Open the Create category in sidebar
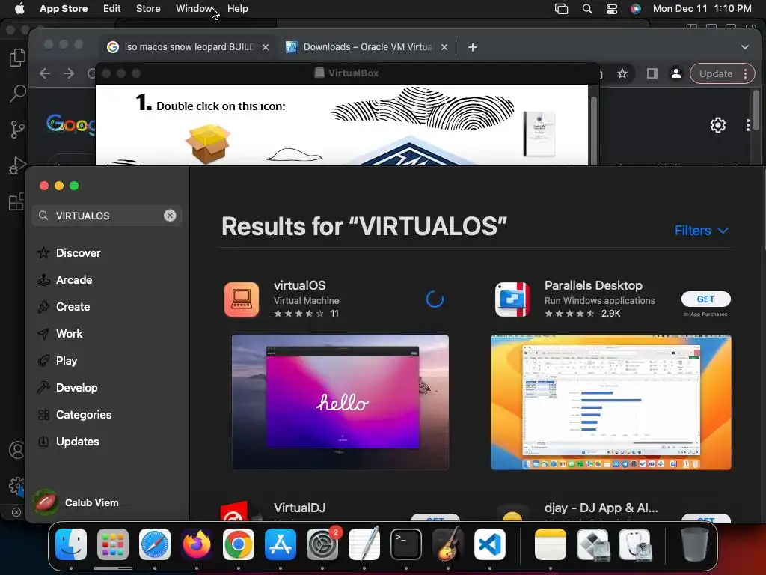Image resolution: width=766 pixels, height=575 pixels. (64, 306)
